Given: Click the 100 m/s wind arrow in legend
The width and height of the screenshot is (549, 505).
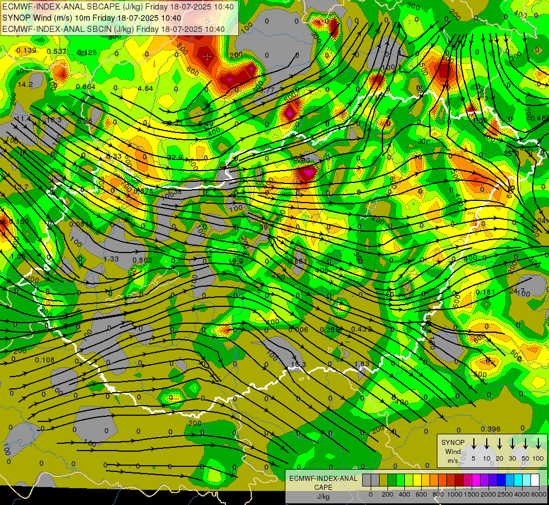Looking at the screenshot, I should (x=538, y=443).
